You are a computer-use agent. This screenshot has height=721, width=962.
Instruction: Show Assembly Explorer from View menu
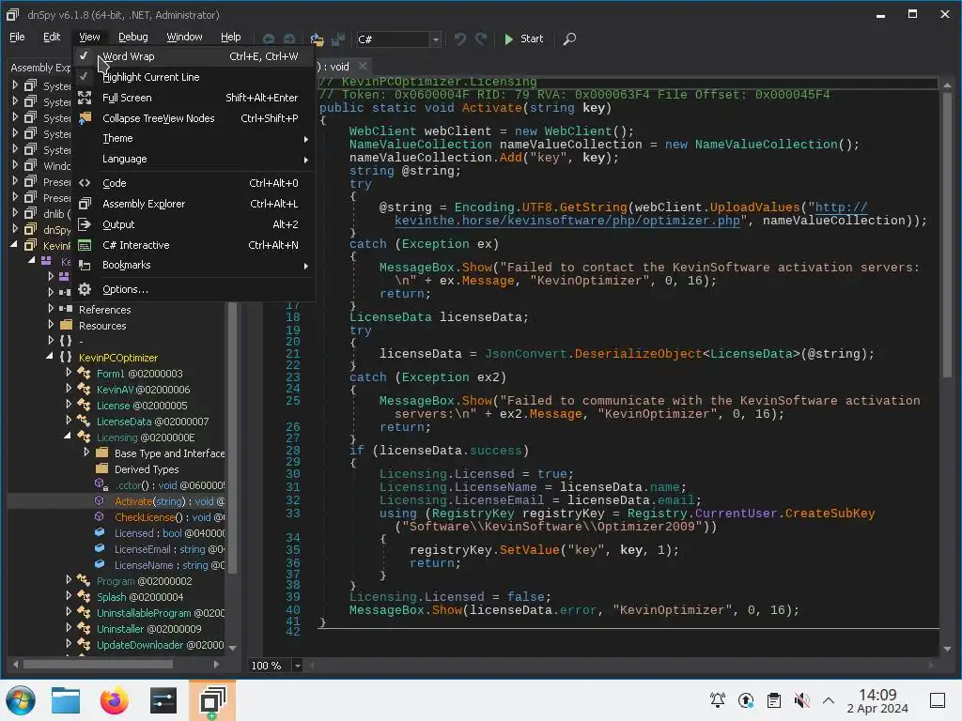(194, 204)
